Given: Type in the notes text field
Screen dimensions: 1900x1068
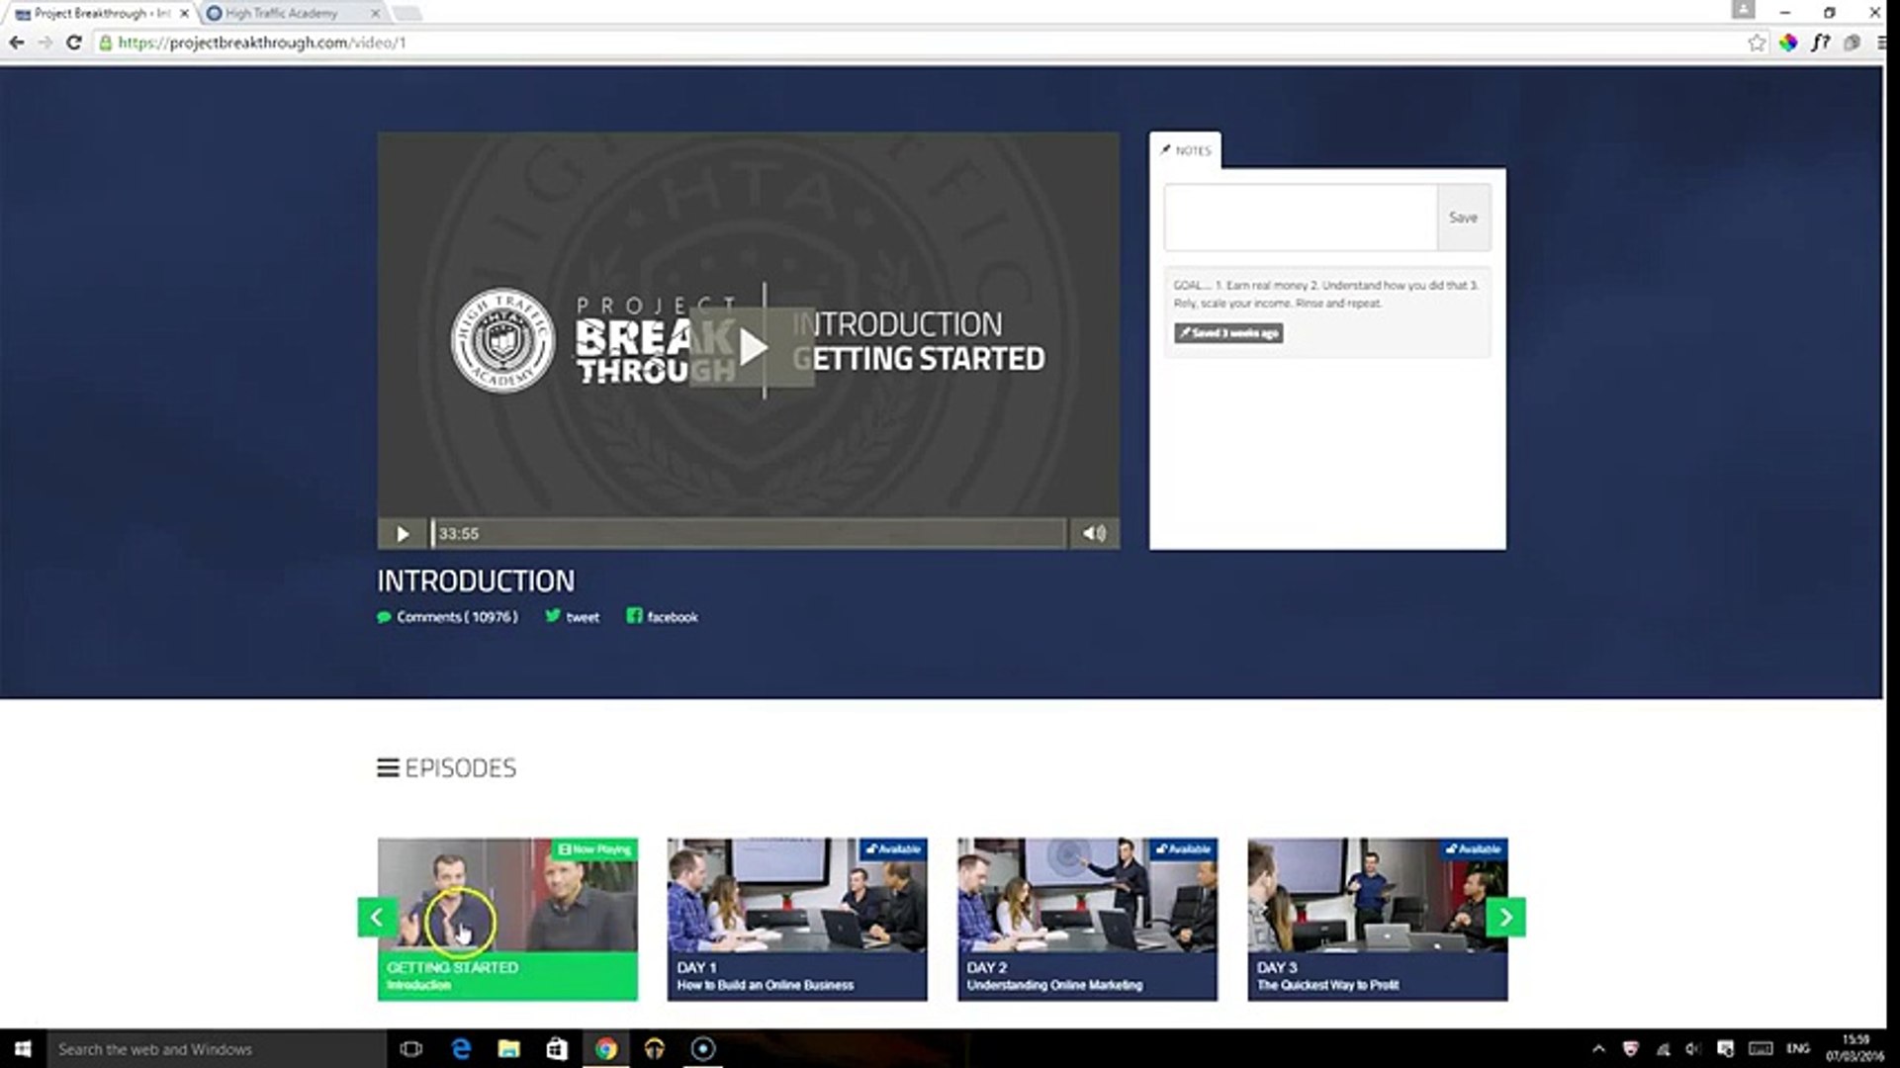Looking at the screenshot, I should coord(1300,218).
